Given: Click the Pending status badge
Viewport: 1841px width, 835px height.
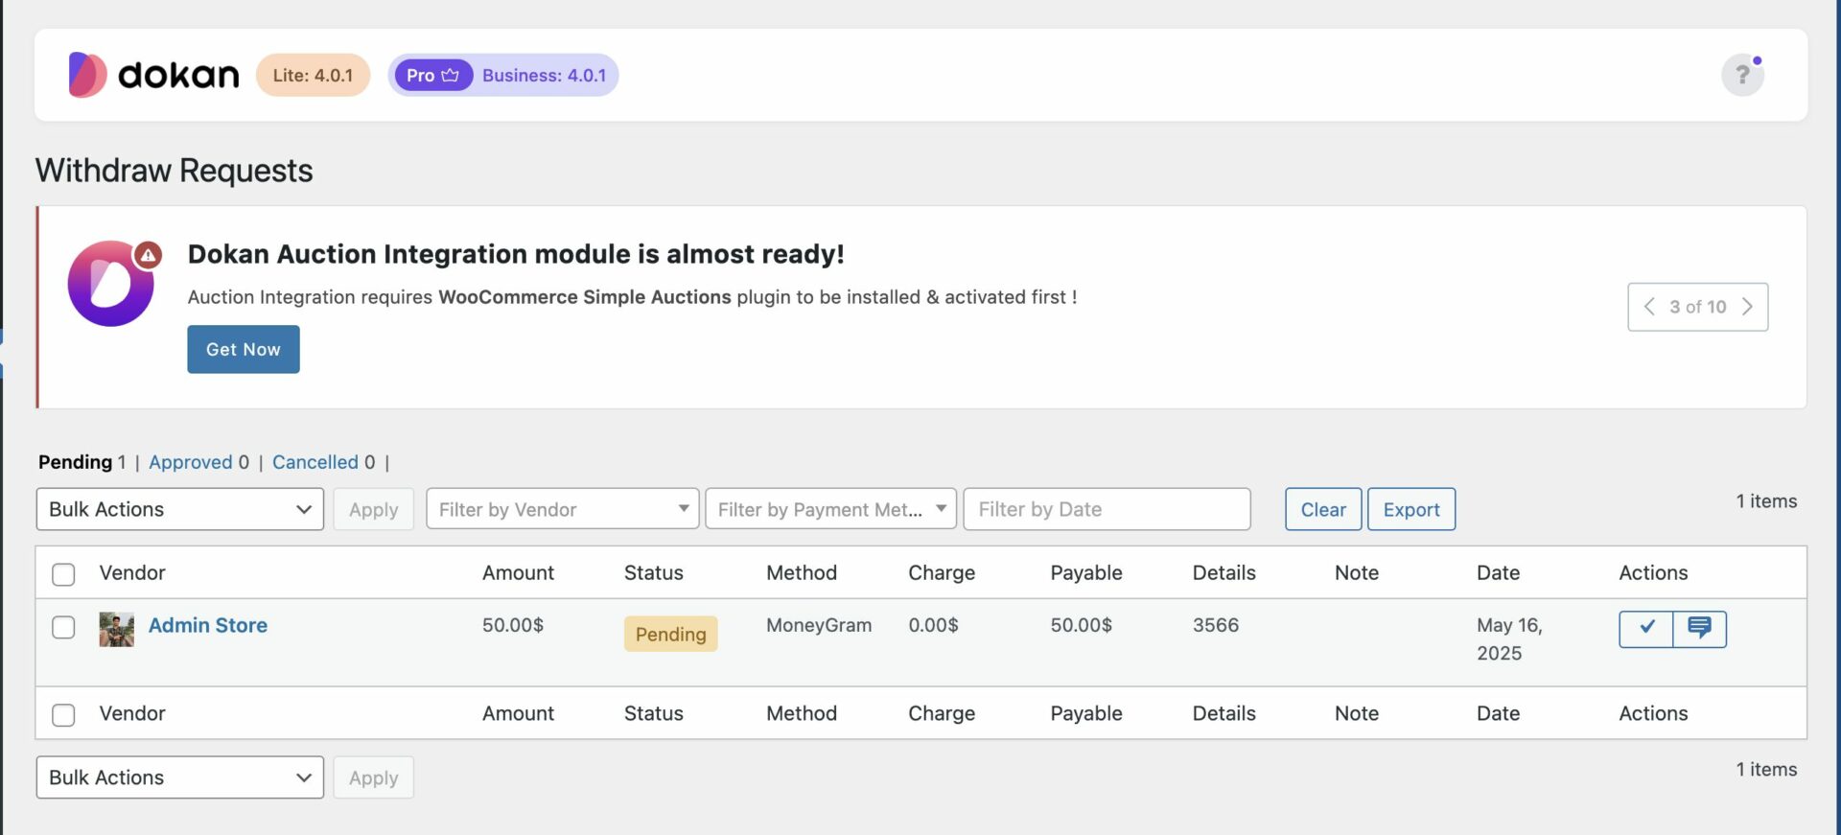Looking at the screenshot, I should click(671, 634).
